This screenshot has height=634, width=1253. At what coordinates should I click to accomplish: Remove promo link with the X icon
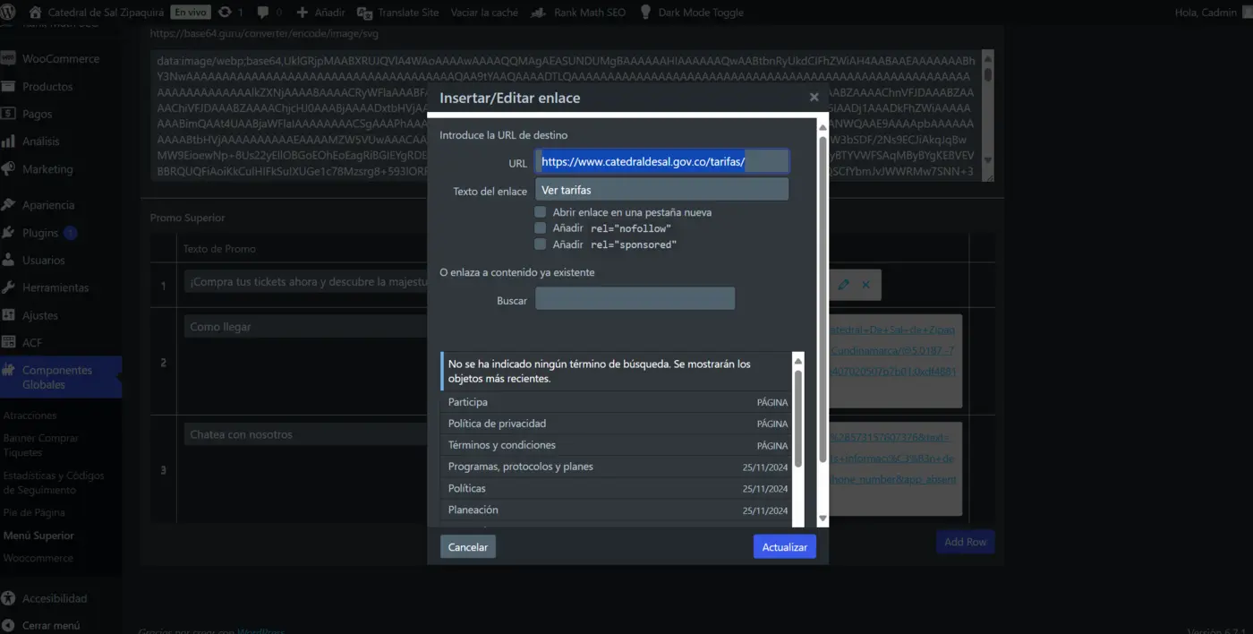coord(865,285)
